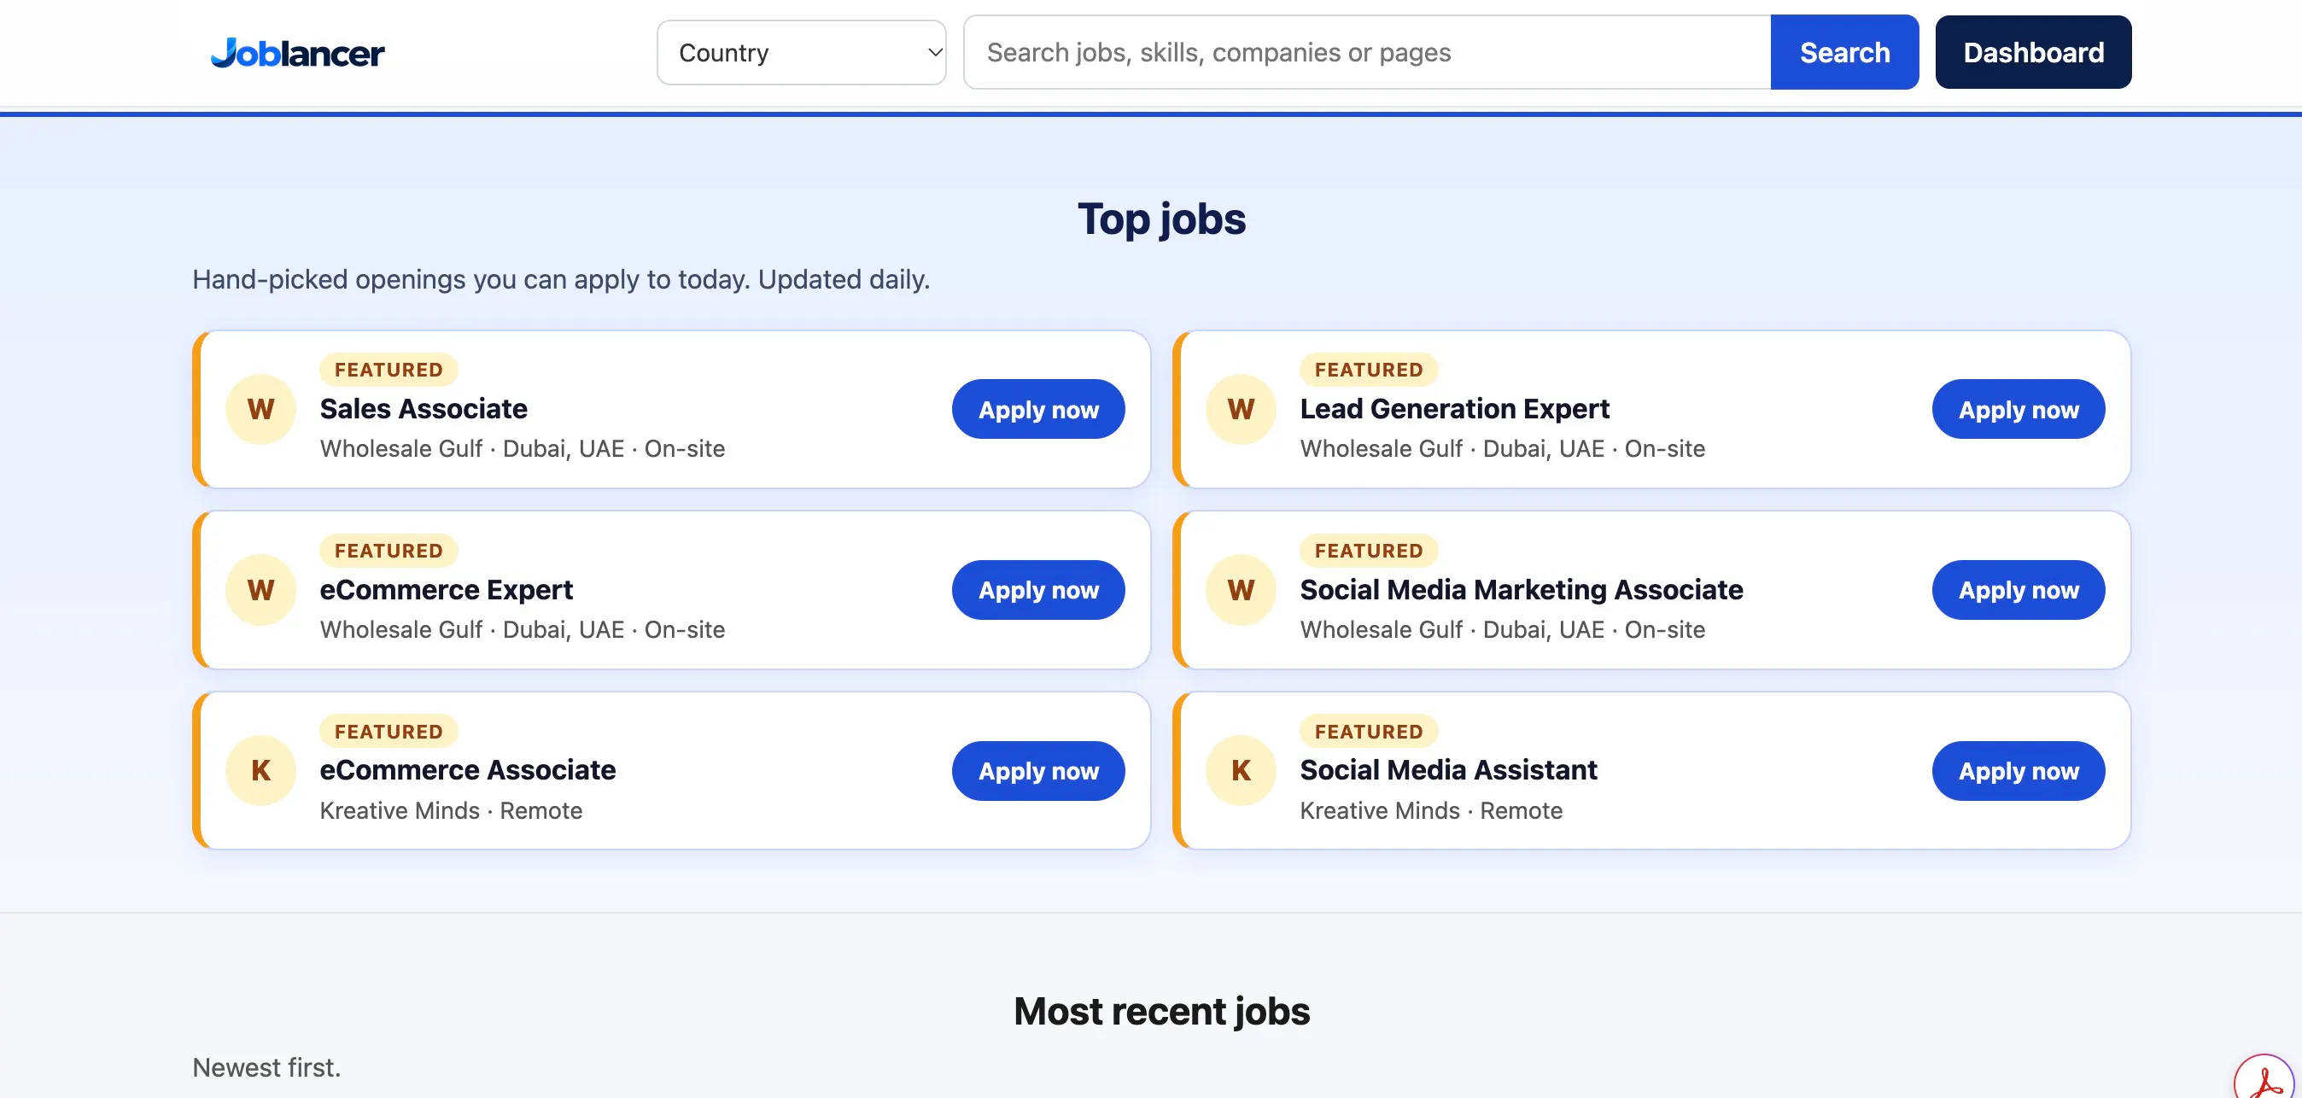Click FEATURED badge on Sales Associate card
Screen dimensions: 2302x1098
(389, 370)
